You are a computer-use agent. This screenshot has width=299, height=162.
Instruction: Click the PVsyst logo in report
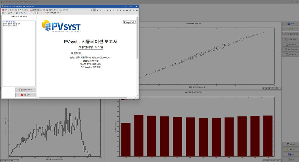61,26
